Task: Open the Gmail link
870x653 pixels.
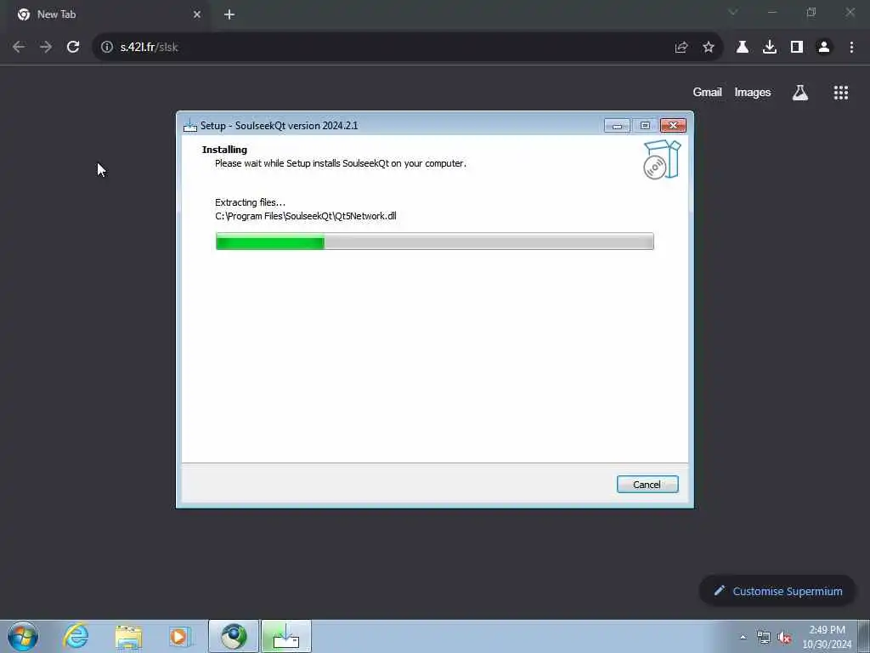Action: [707, 92]
